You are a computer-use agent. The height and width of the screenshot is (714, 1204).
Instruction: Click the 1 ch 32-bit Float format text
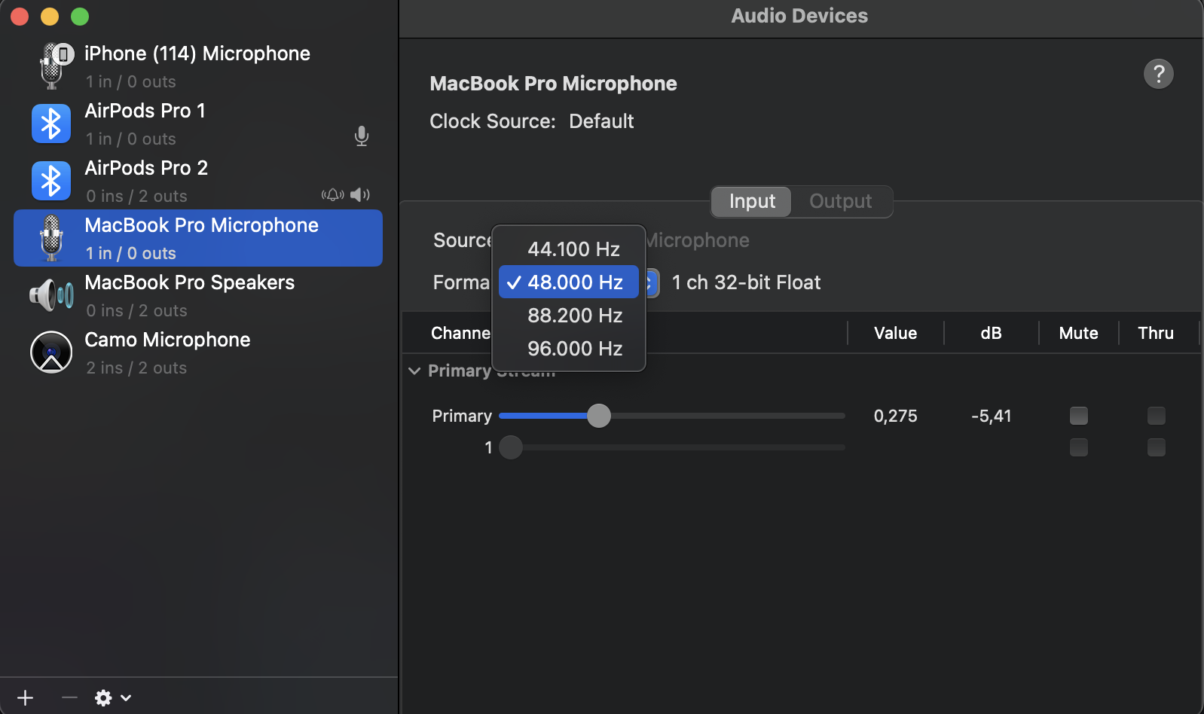point(746,282)
